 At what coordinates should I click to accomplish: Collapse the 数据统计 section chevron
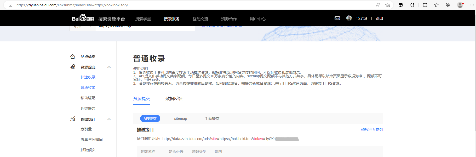pos(109,119)
